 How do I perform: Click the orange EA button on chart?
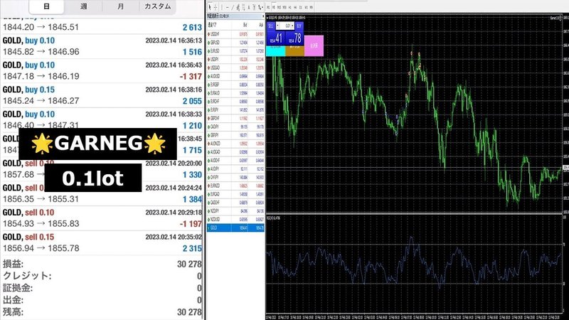click(x=295, y=50)
